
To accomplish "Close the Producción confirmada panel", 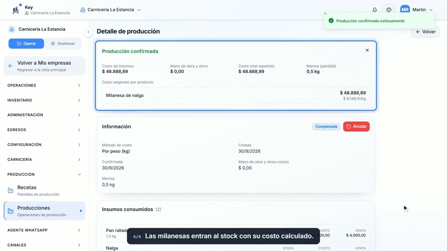I will [367, 50].
